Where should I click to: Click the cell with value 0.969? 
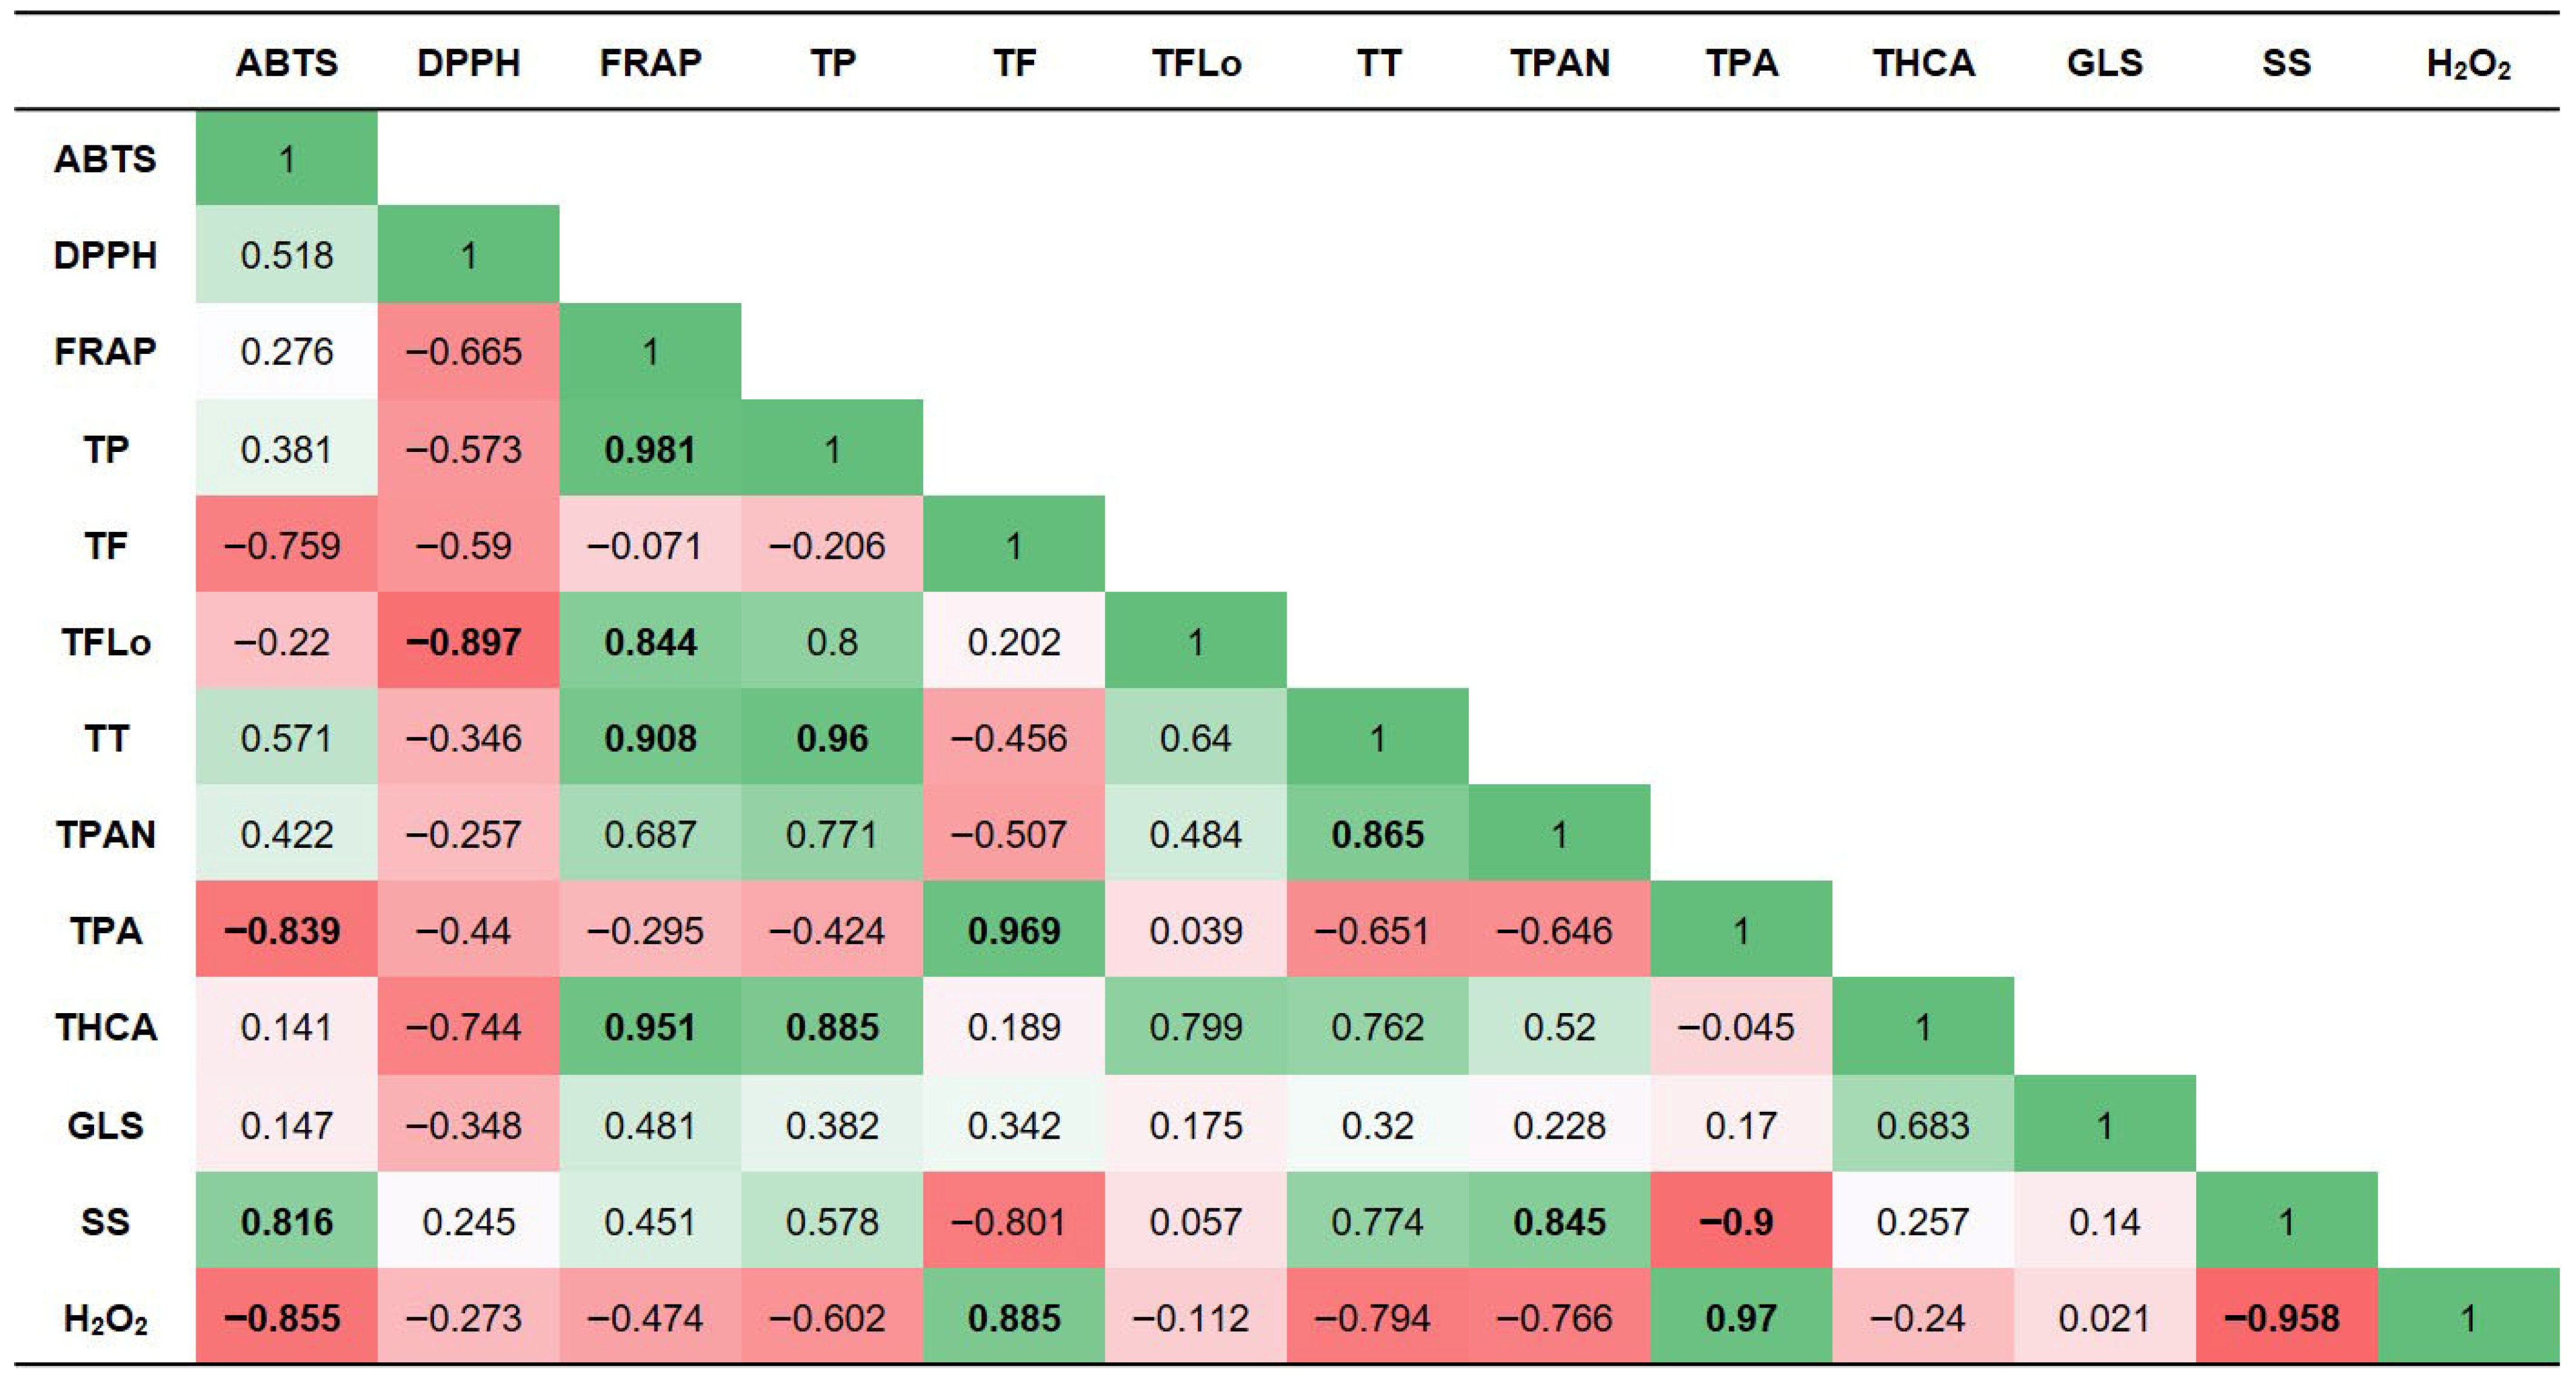point(1014,930)
